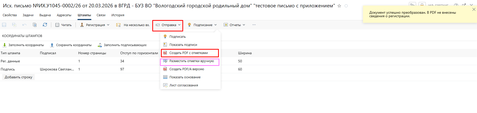The width and height of the screenshot is (477, 113).
Task: Open the Адресаты tab
Action: pos(64,15)
